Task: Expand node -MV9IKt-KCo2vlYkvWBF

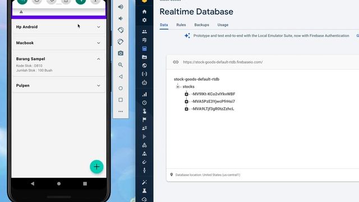Action: tap(186, 94)
